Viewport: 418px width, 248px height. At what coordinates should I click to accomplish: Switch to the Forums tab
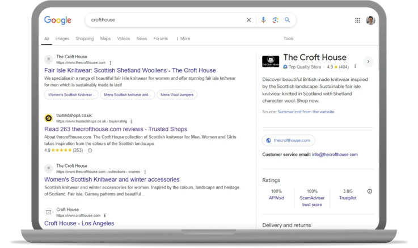(x=161, y=39)
